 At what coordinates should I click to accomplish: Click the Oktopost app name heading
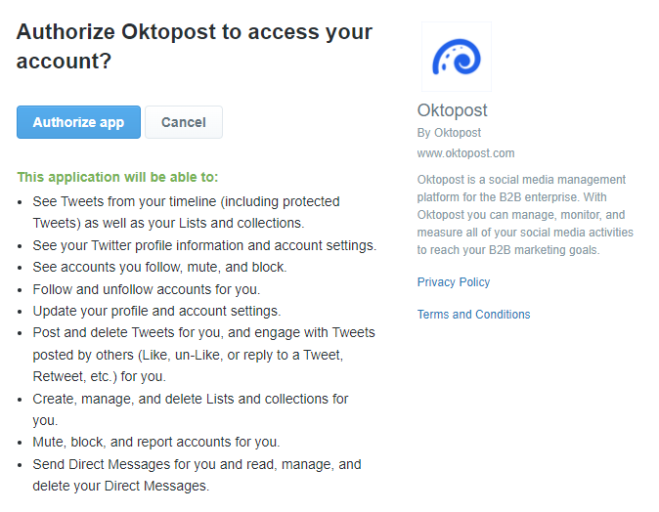(453, 110)
